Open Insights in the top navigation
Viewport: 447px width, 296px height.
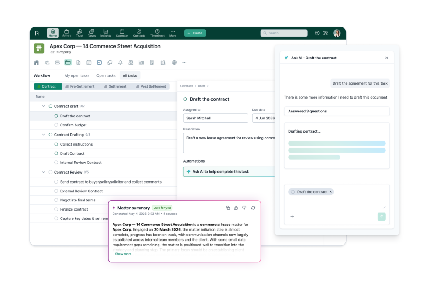tap(106, 33)
